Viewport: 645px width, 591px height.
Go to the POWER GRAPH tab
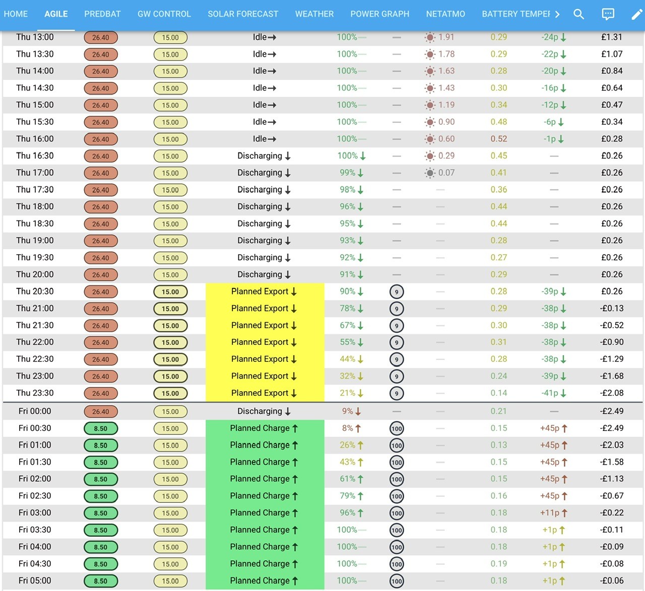(x=380, y=14)
